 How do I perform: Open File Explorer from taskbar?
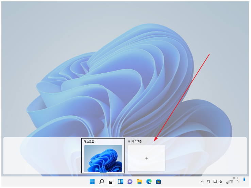coord(139,182)
